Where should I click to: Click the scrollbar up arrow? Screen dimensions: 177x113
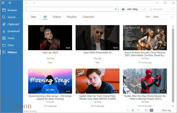pyautogui.click(x=173, y=26)
